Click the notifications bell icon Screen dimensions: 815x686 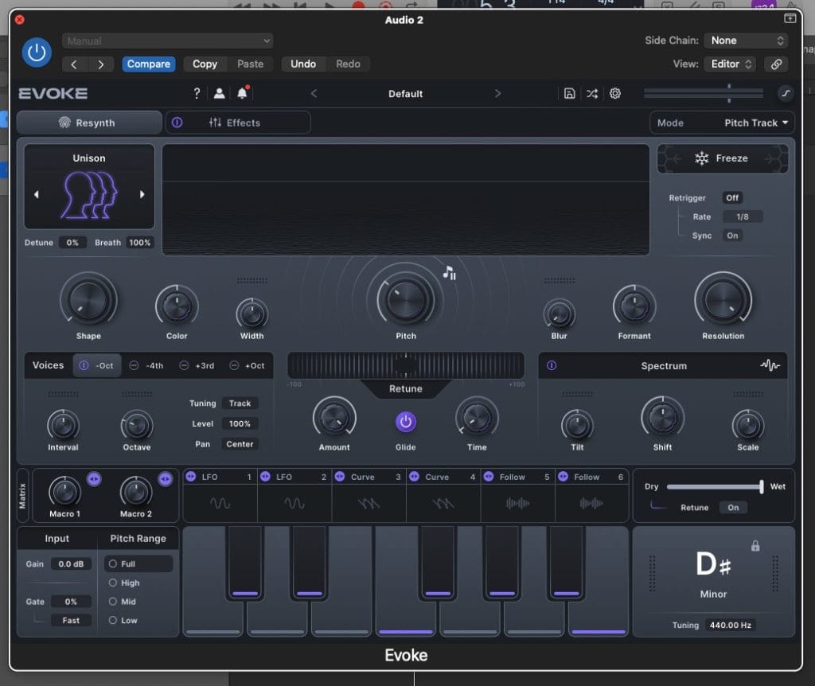pyautogui.click(x=242, y=94)
